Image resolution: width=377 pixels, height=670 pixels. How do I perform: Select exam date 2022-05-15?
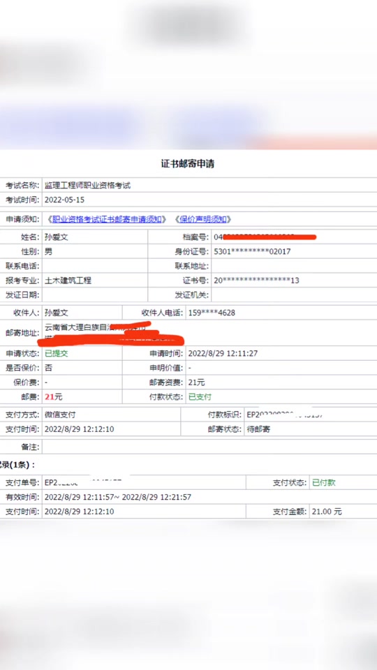tap(64, 200)
